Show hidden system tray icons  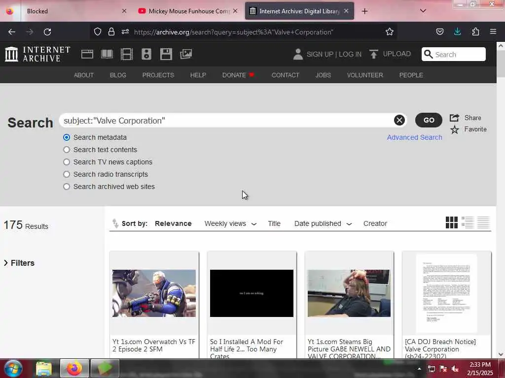419,369
